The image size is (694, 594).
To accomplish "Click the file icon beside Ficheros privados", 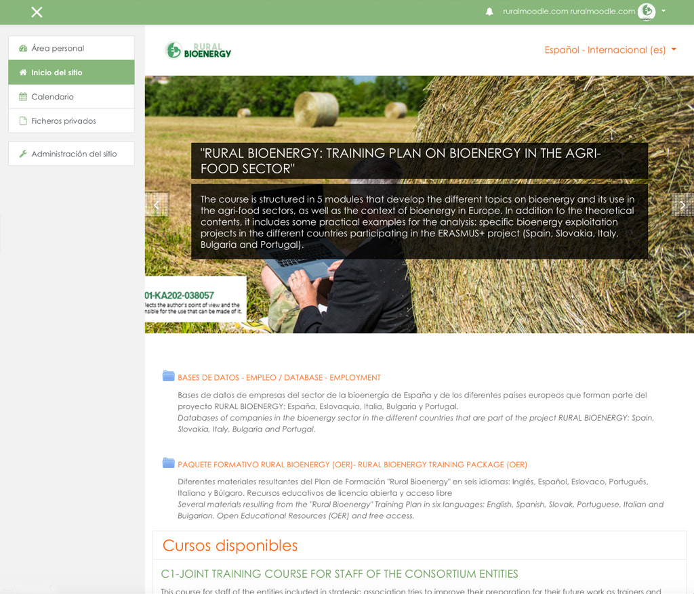I will pos(23,121).
